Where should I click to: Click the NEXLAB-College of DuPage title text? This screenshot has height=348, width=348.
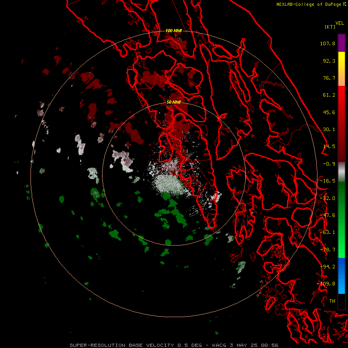click(x=309, y=4)
